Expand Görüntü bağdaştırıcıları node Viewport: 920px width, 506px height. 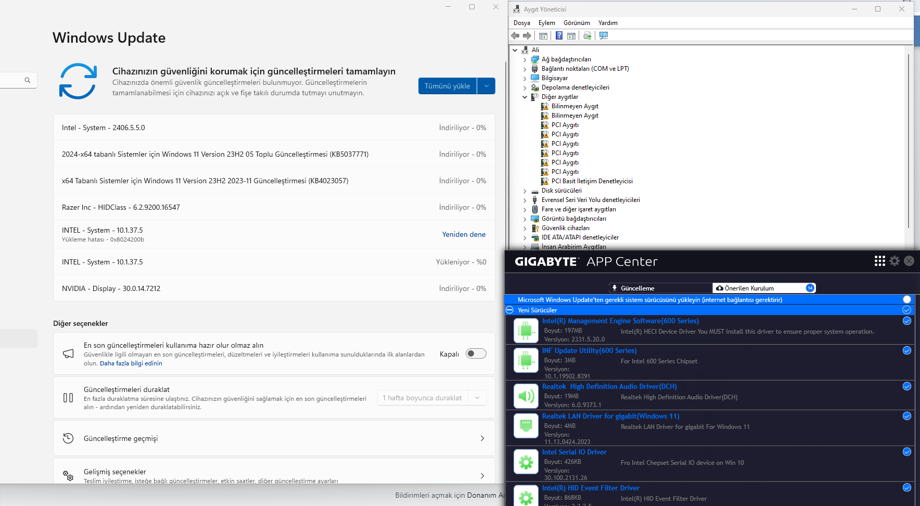(525, 219)
